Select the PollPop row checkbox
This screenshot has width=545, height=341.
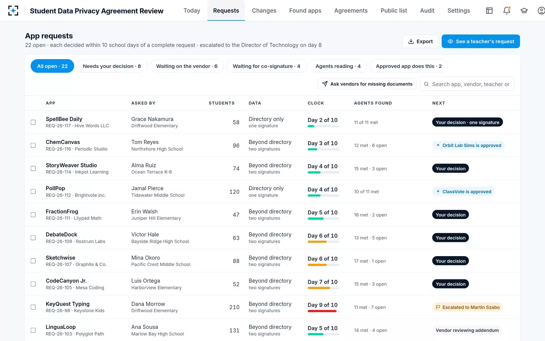pos(33,191)
